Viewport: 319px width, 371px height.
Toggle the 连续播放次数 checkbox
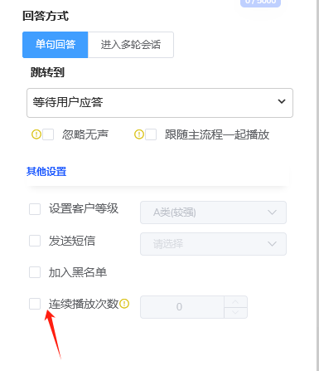pyautogui.click(x=35, y=304)
